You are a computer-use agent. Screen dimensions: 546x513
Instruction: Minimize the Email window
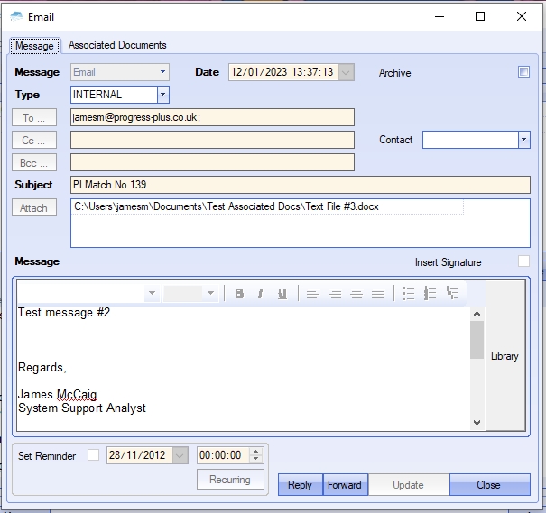coord(440,16)
